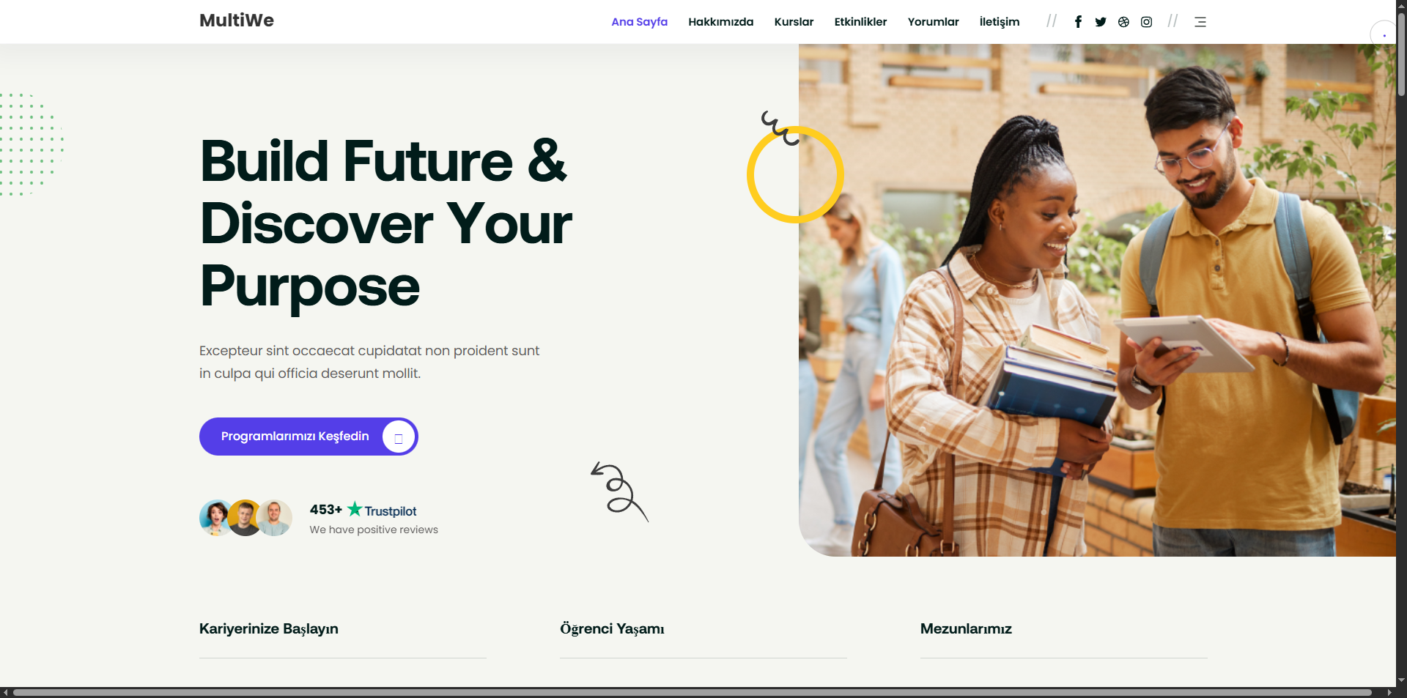Viewport: 1407px width, 698px height.
Task: Click the horizontal scrollbar along the bottom
Action: 693,692
